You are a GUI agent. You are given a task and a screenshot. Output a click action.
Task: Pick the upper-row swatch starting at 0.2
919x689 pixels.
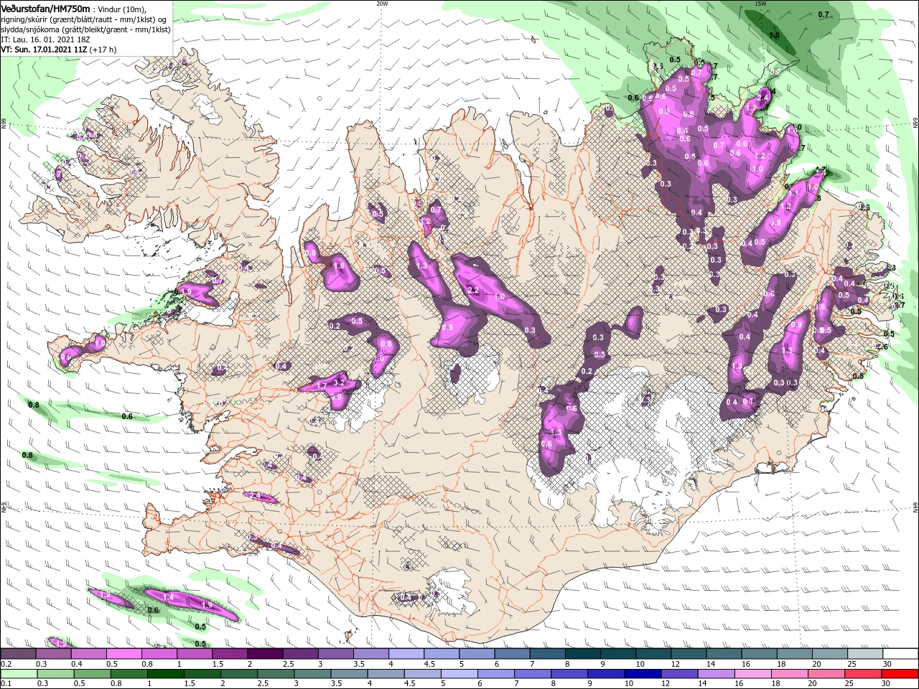(x=18, y=655)
